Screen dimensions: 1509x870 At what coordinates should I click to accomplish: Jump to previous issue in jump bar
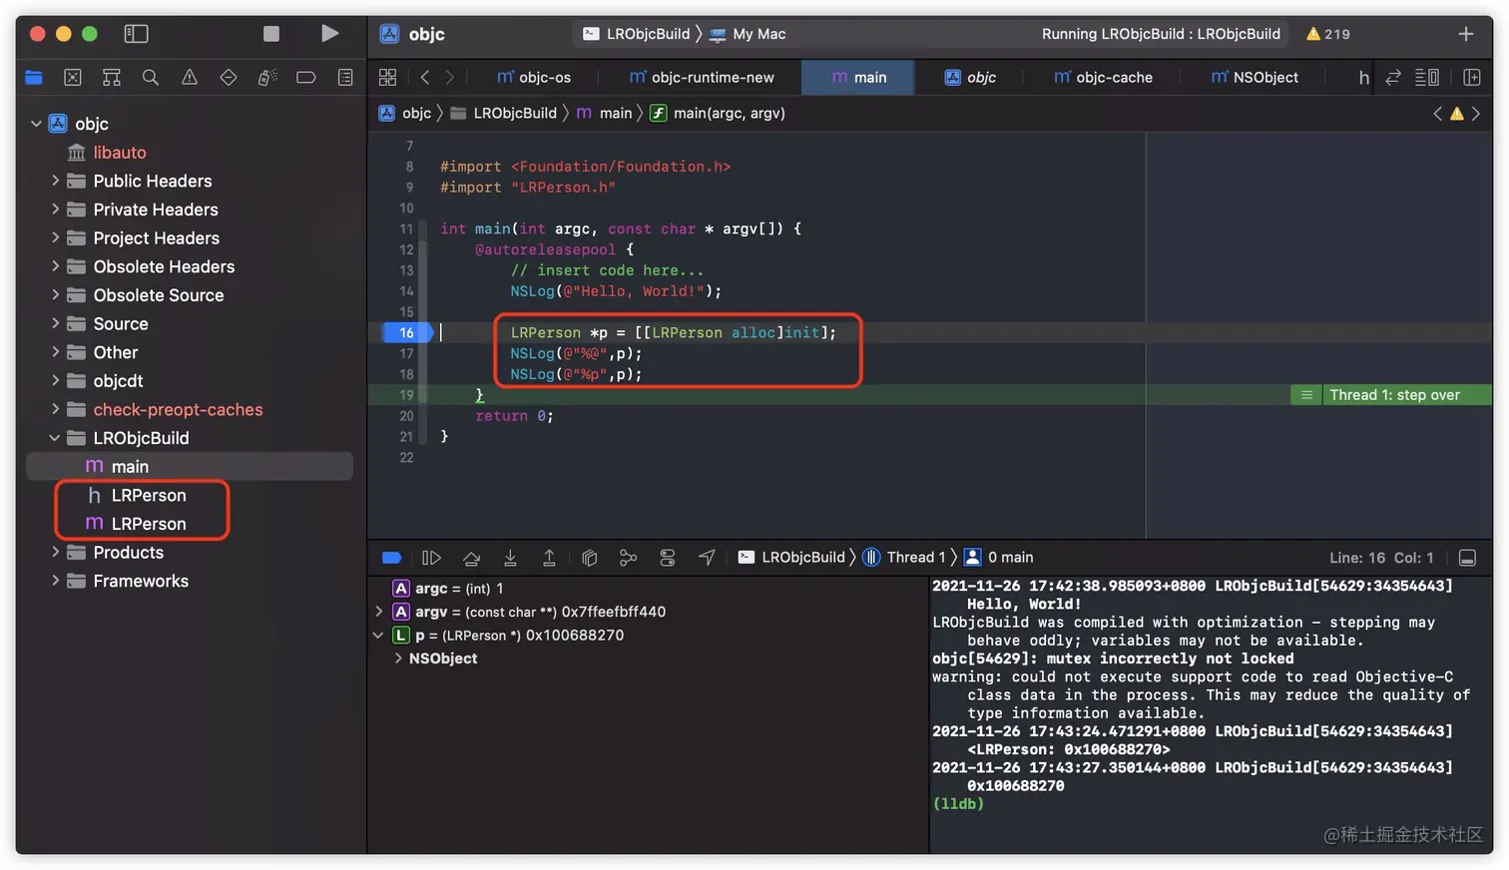1438,114
